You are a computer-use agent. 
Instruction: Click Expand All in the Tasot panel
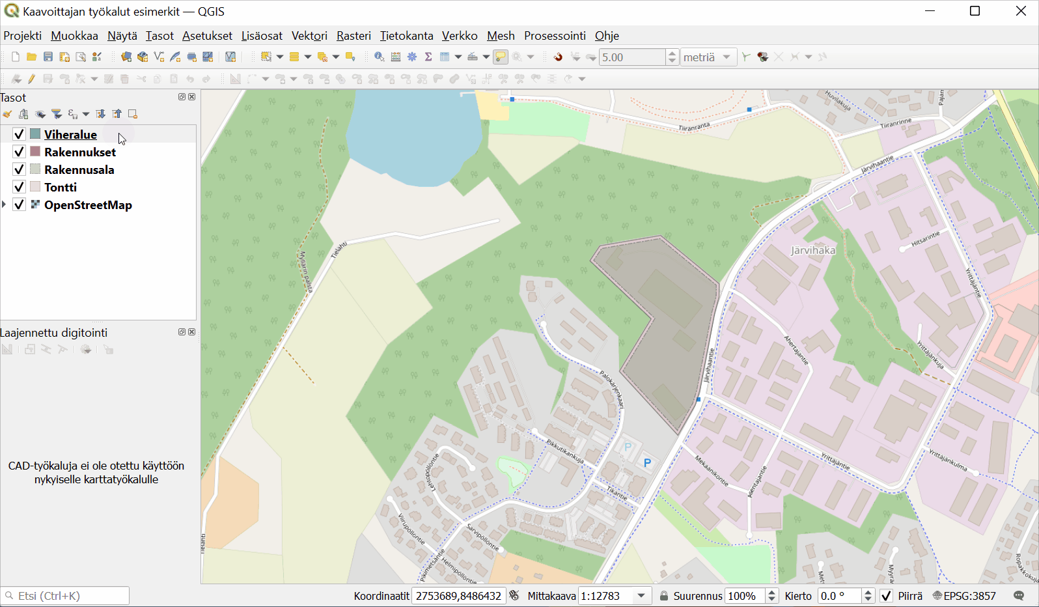(x=100, y=114)
